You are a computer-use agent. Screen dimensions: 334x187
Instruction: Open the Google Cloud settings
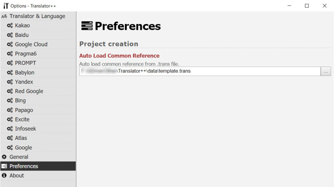pyautogui.click(x=38, y=44)
